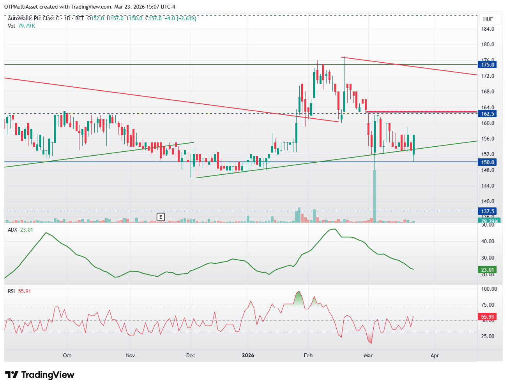Click the 150.0 support line price tag

point(488,162)
